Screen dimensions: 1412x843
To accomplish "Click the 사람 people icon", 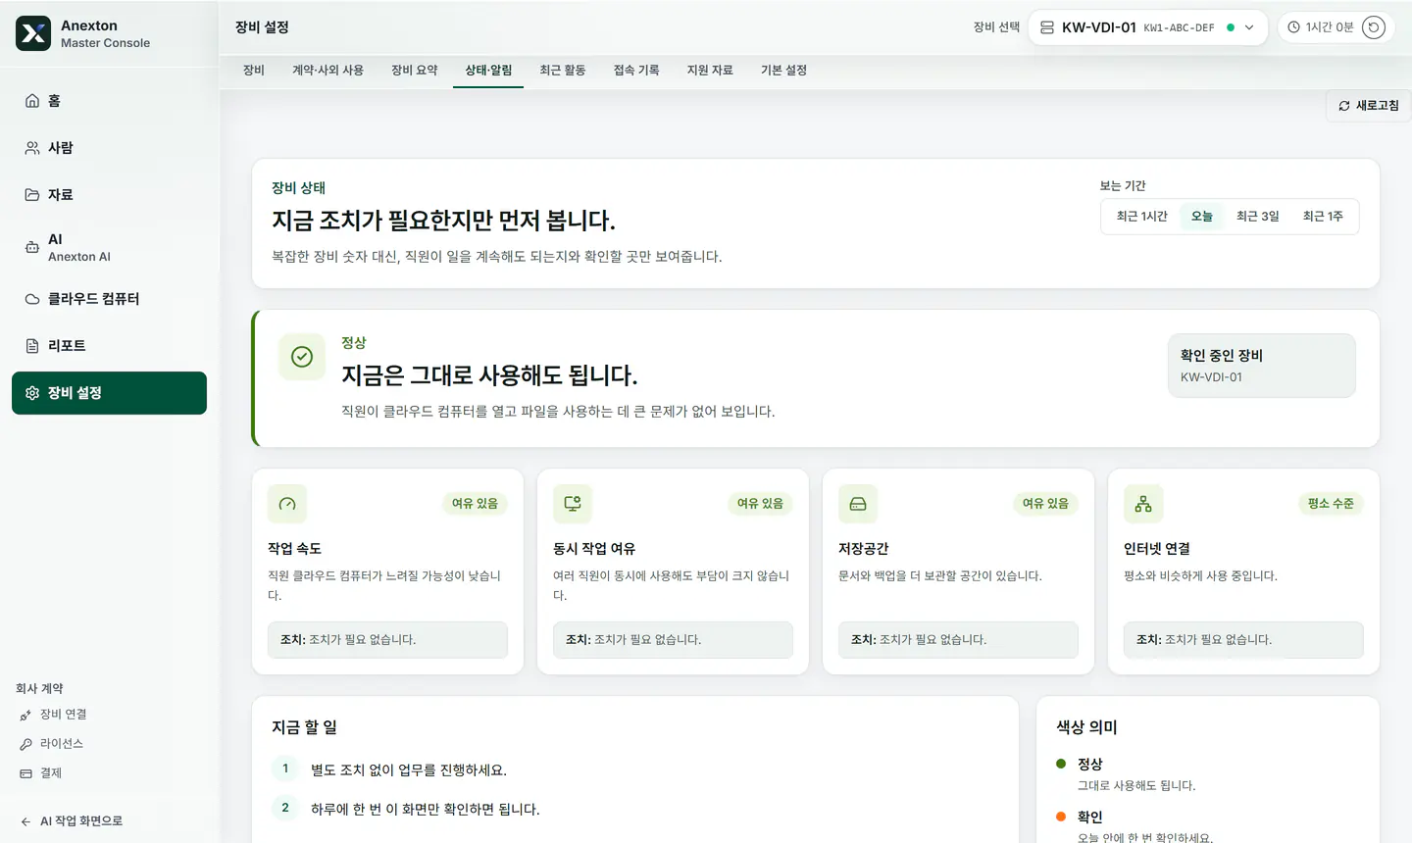I will tap(32, 148).
